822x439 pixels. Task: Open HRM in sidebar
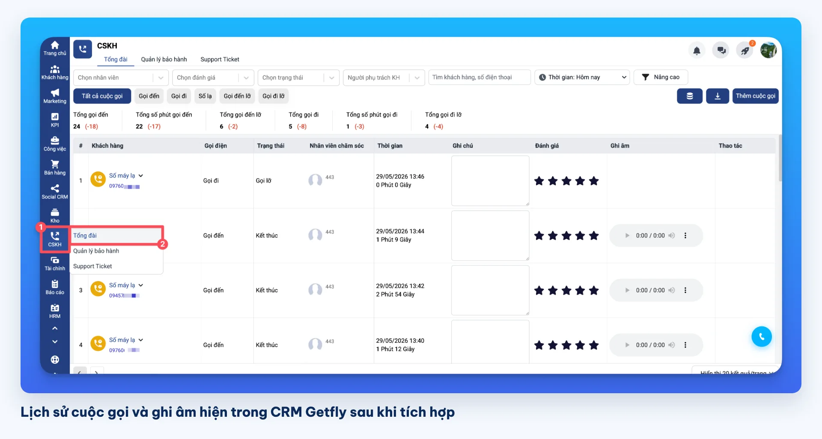coord(55,311)
